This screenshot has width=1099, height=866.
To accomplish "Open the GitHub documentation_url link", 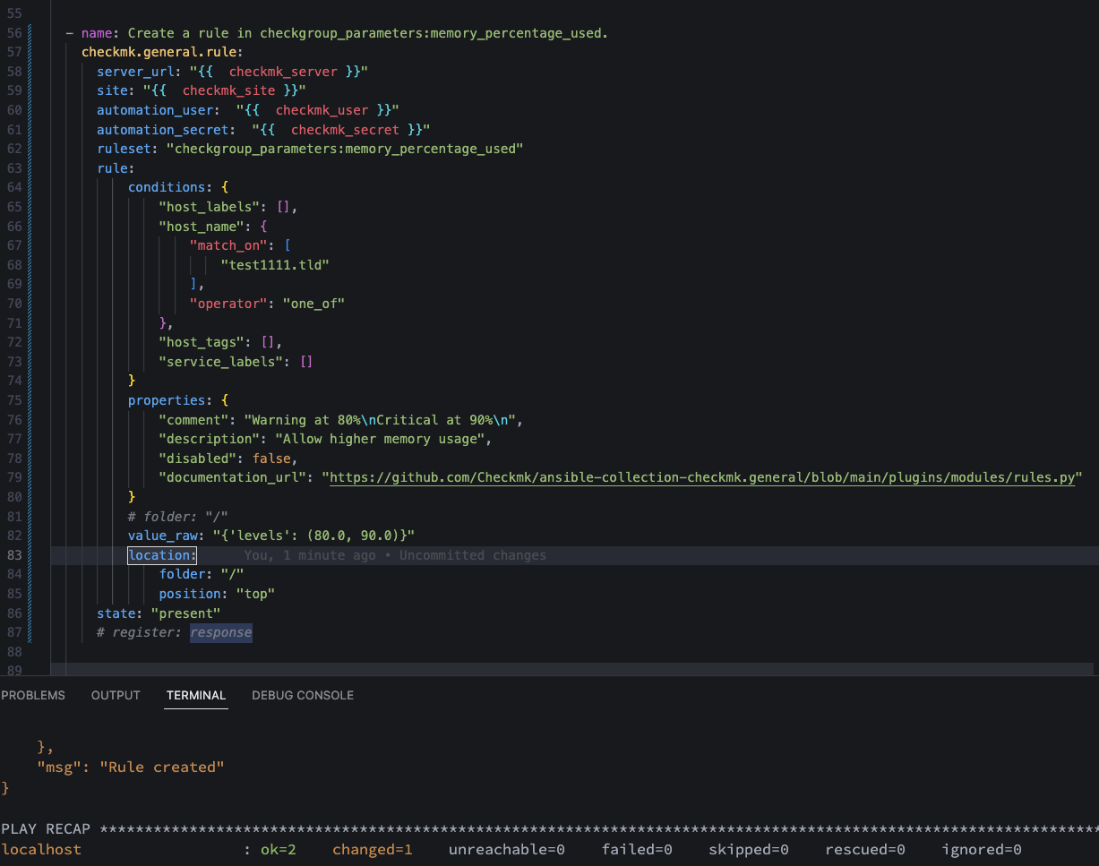I will click(701, 477).
